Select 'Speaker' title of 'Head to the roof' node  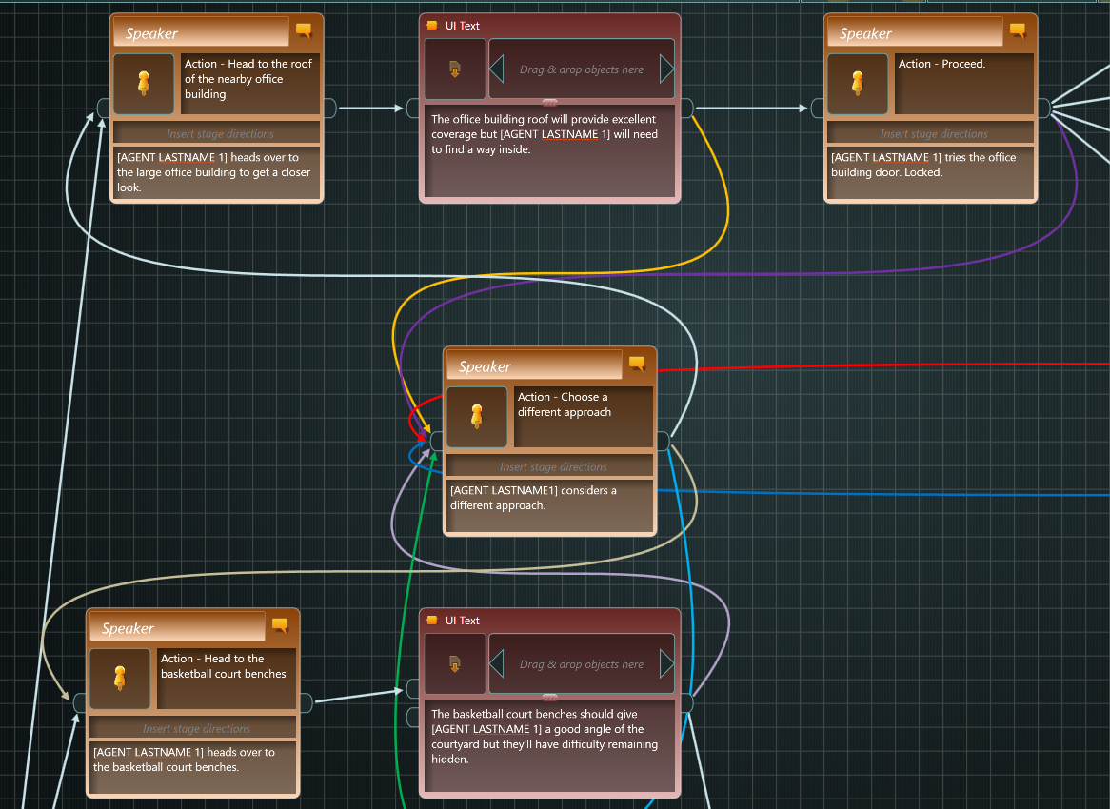[x=151, y=33]
